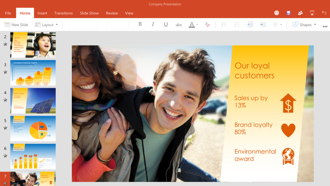Apply strikethrough formatting
The height and width of the screenshot is (186, 330).
click(179, 25)
